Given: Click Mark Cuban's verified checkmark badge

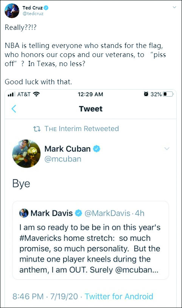Looking at the screenshot, I should click(96, 149).
